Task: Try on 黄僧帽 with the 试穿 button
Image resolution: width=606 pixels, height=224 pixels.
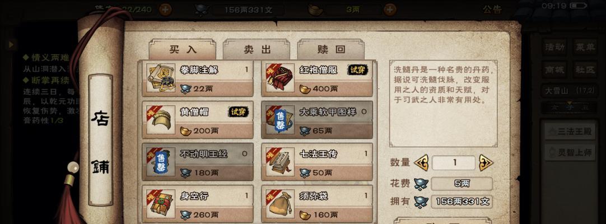Action: click(238, 112)
